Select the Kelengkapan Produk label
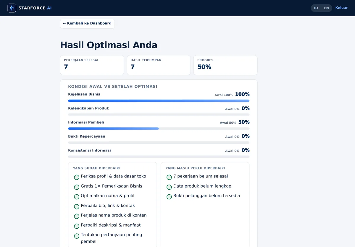 pyautogui.click(x=88, y=108)
